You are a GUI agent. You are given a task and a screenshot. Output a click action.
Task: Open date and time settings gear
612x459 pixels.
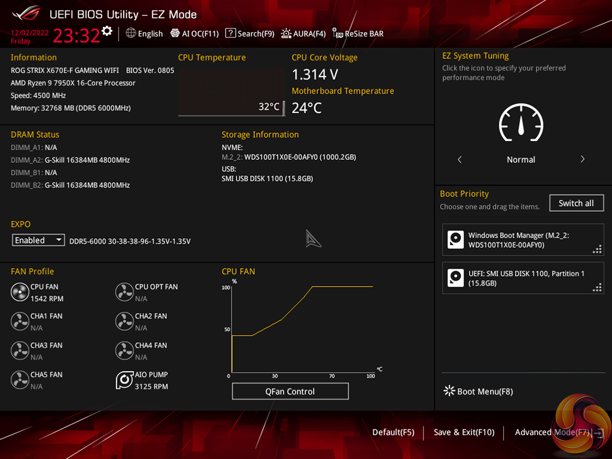(107, 31)
